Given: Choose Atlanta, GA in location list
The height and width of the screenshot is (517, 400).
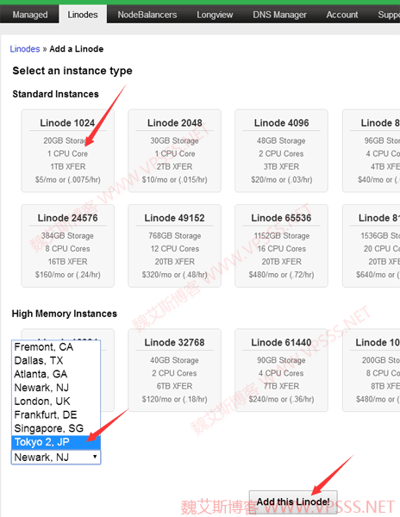Looking at the screenshot, I should tap(56, 374).
